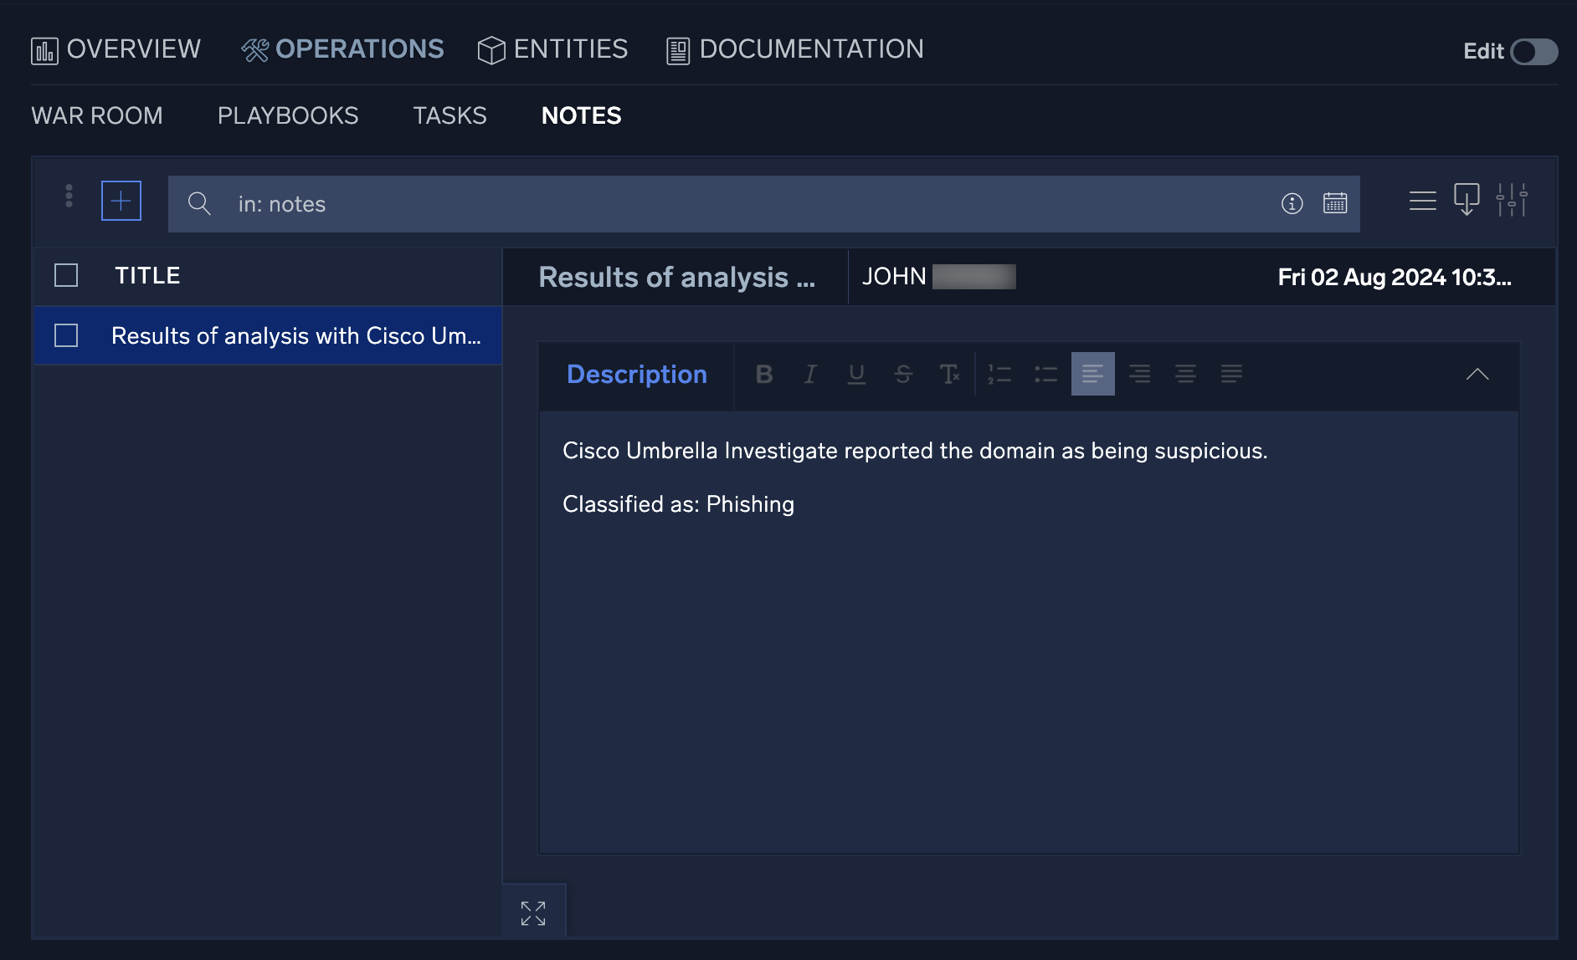The width and height of the screenshot is (1577, 960).
Task: Open the list view hamburger menu
Action: point(1422,201)
